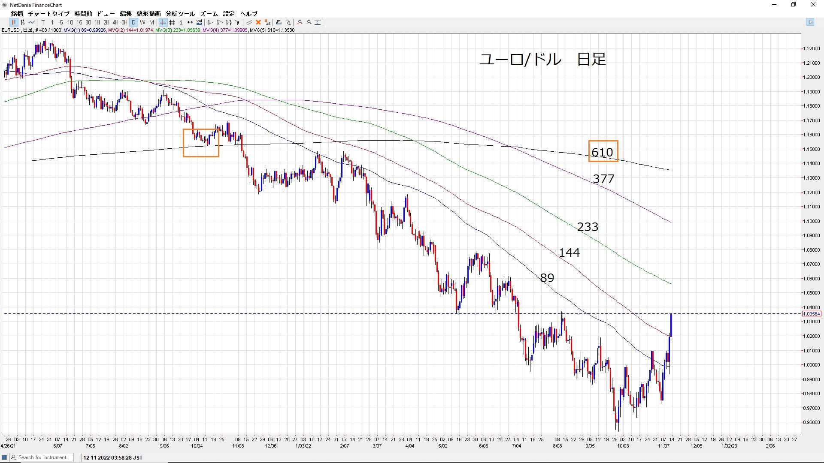824x463 pixels.
Task: Open the チャートタイプ menu
Action: point(48,14)
